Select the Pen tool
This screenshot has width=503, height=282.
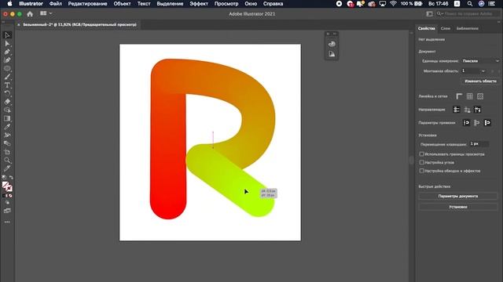coord(7,52)
